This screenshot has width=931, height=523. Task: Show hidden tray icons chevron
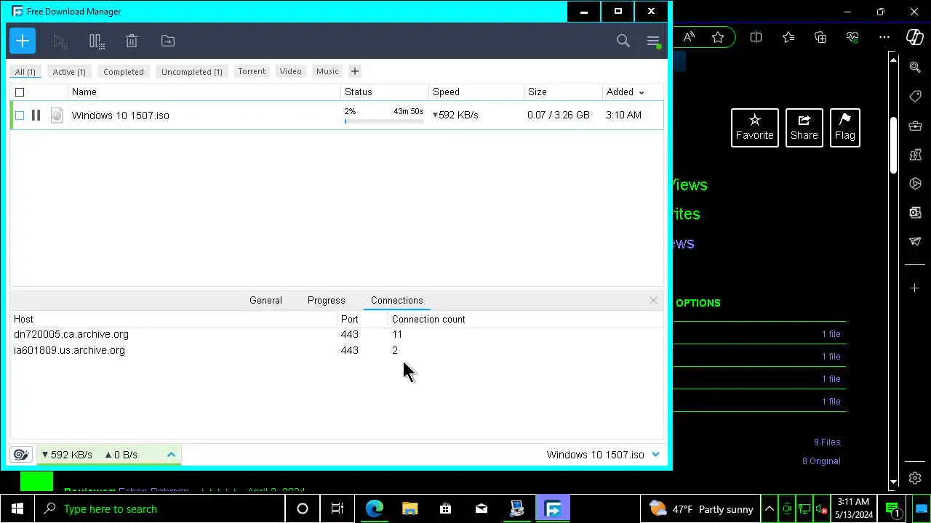point(769,509)
